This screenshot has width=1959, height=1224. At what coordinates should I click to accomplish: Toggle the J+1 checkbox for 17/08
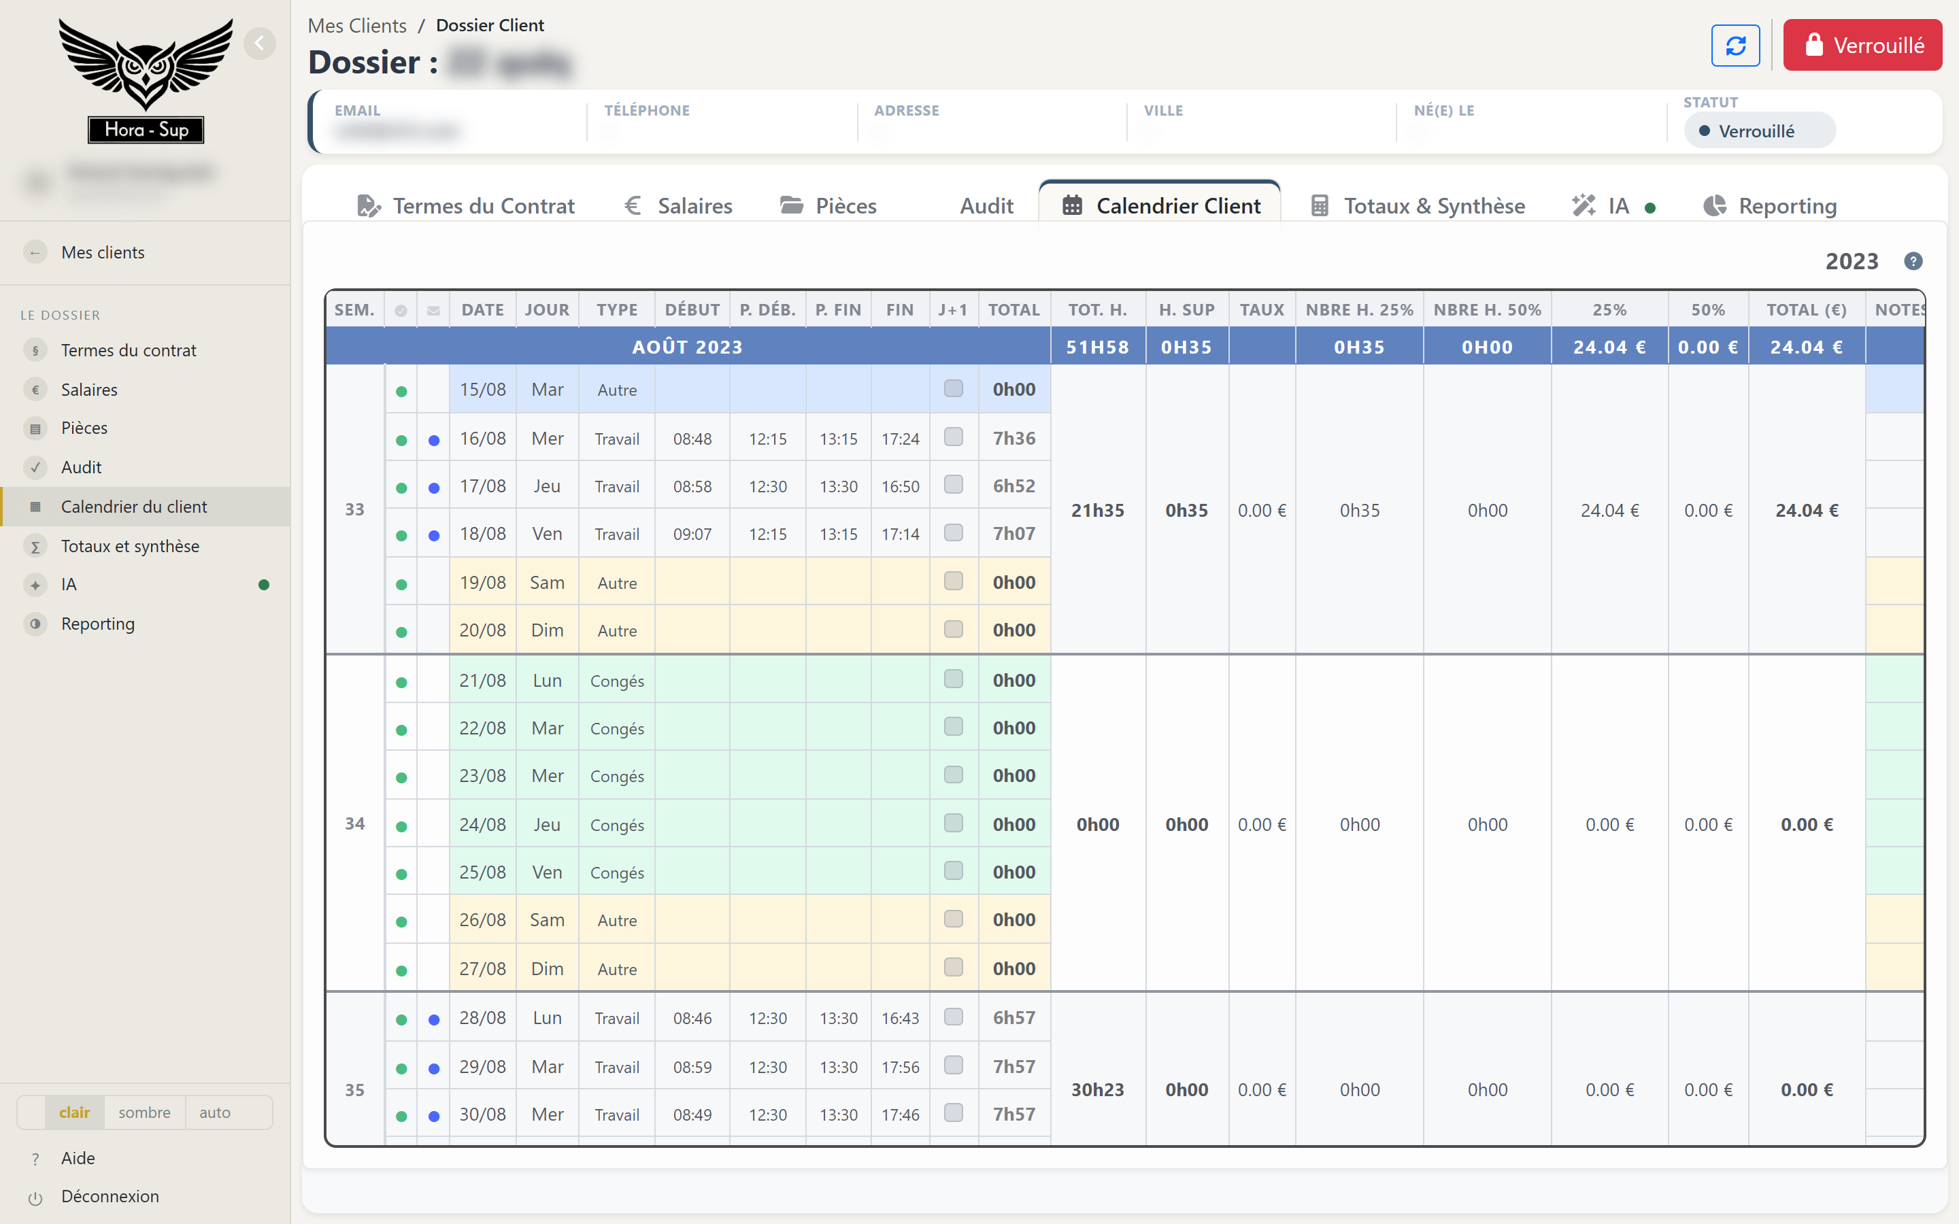(954, 484)
